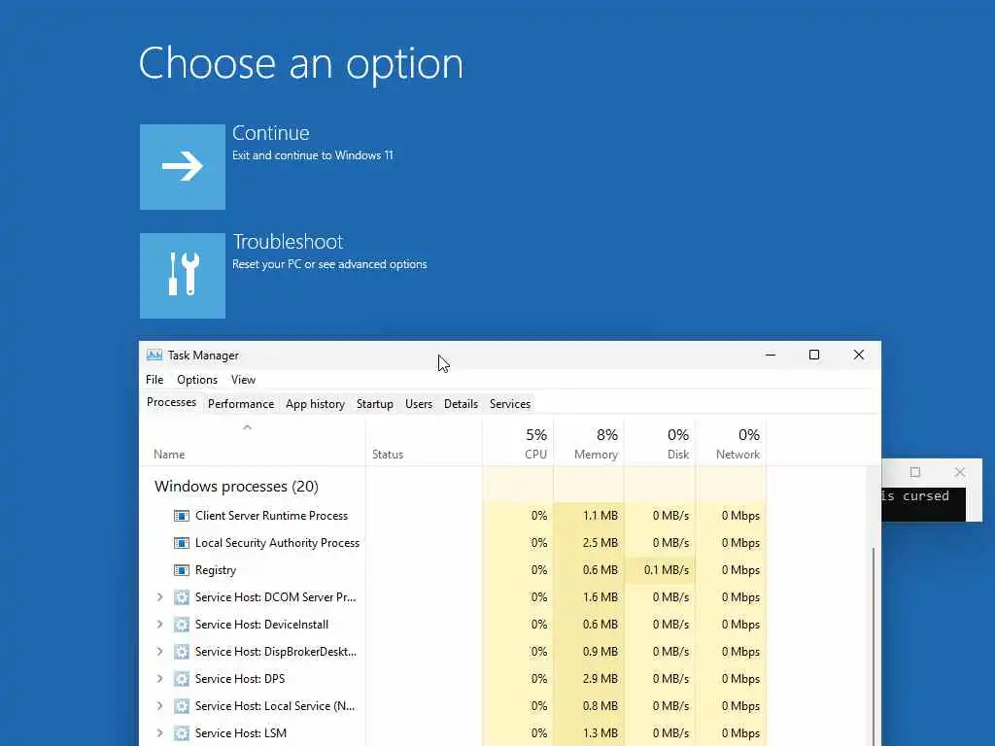This screenshot has width=995, height=746.
Task: Select the Windows processes (20) group header
Action: point(236,487)
